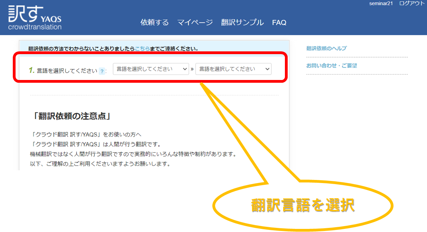Click the 言語を選択してください step label text
The width and height of the screenshot is (427, 232).
pyautogui.click(x=67, y=71)
